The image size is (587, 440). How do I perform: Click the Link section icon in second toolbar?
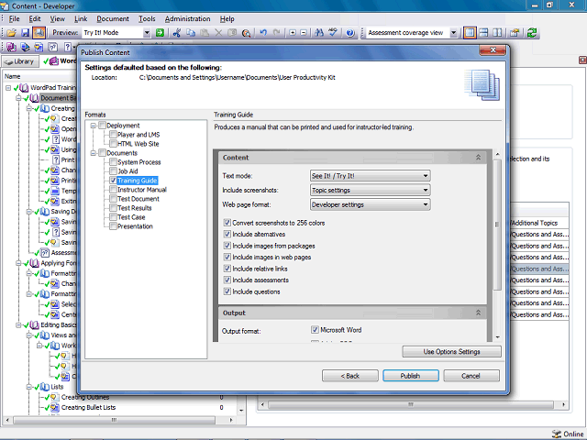point(25,47)
